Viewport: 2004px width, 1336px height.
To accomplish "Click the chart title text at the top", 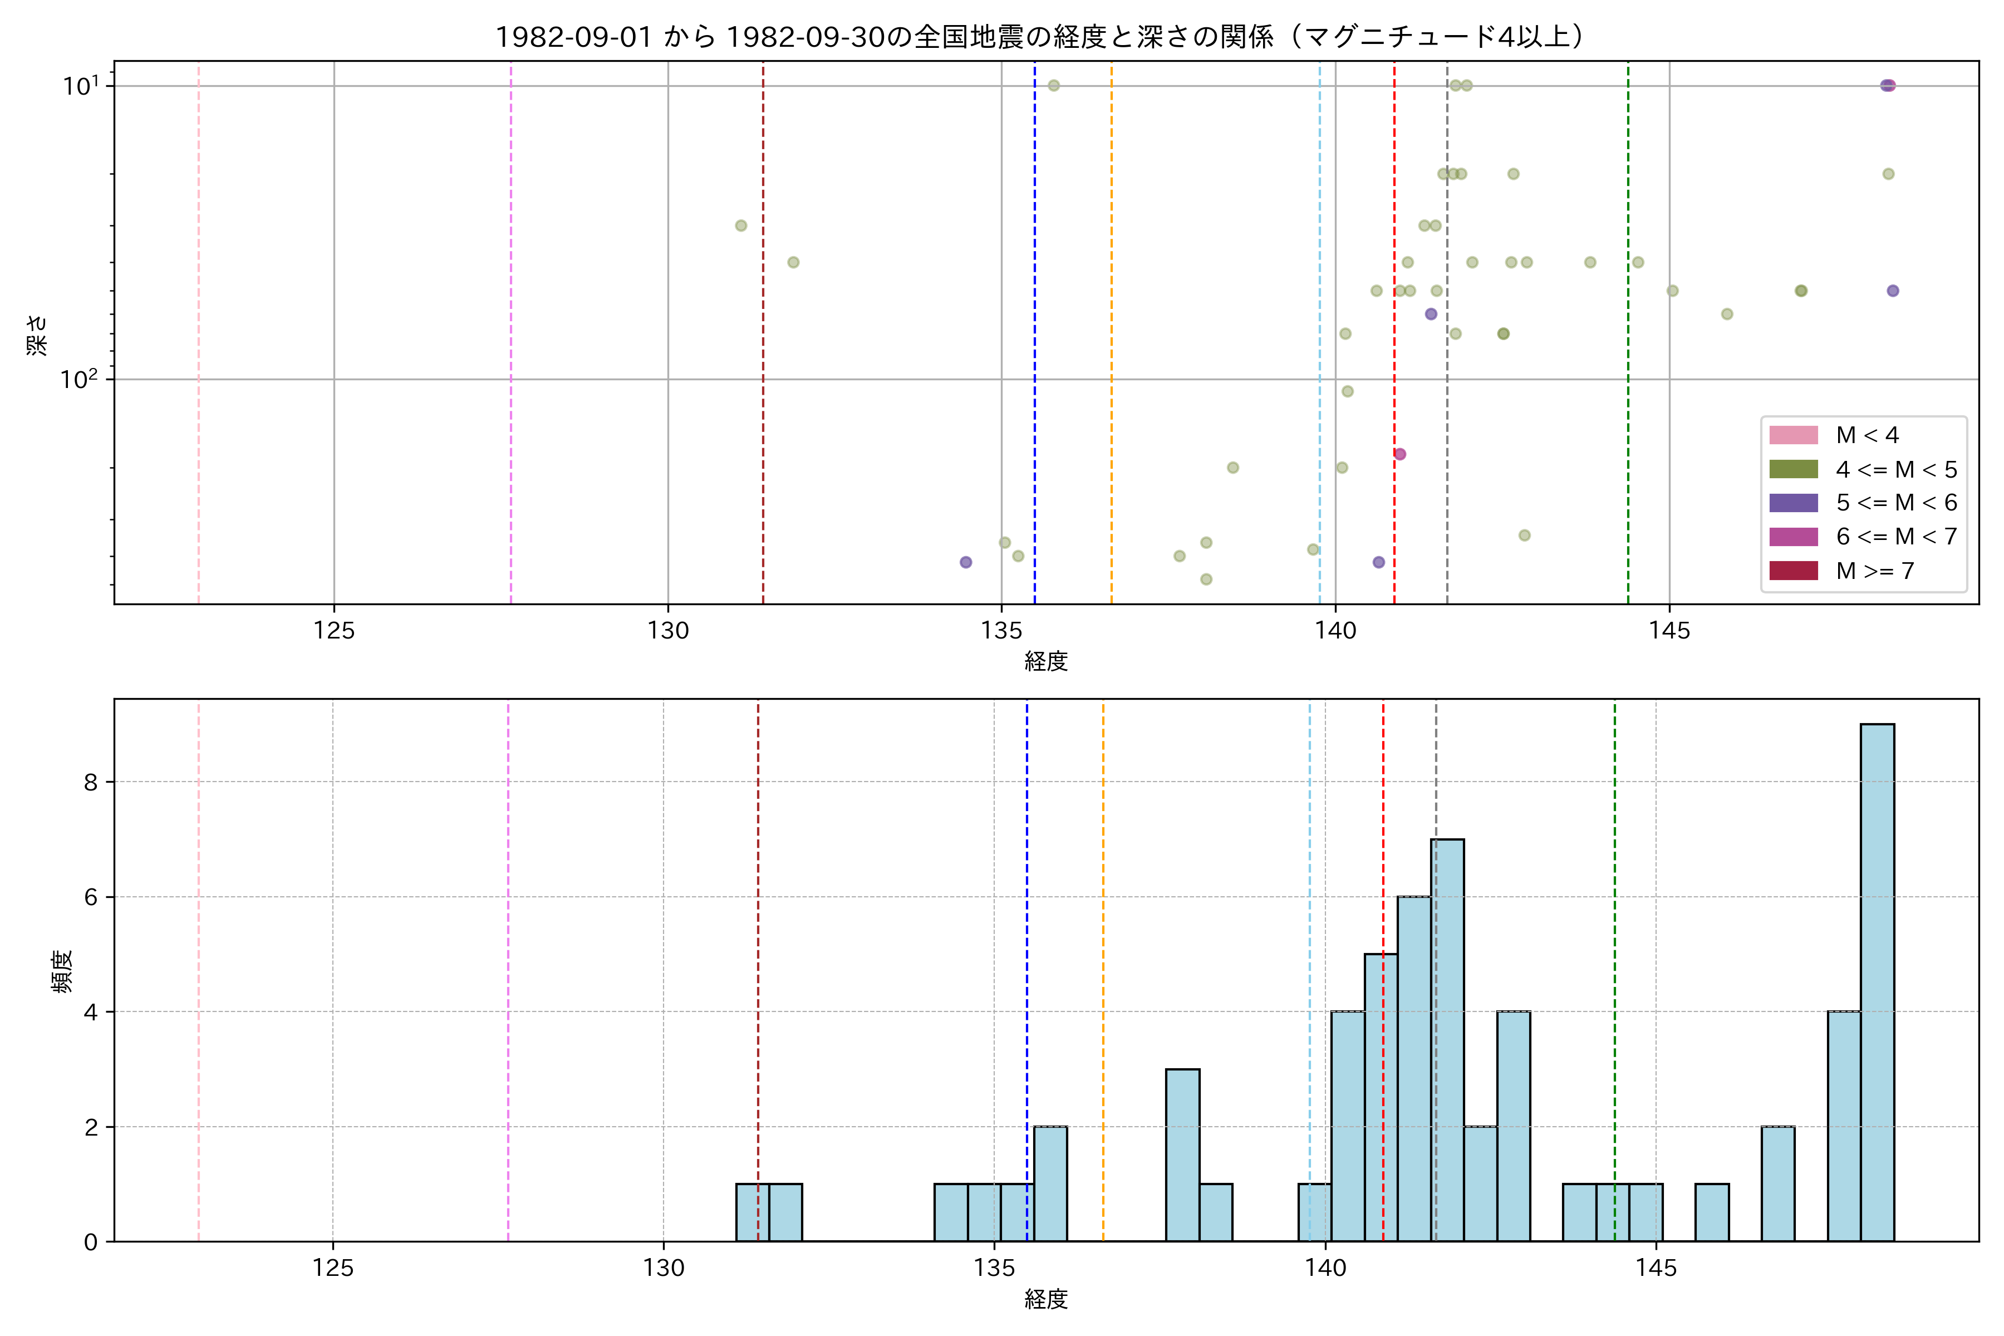I will coord(1041,37).
